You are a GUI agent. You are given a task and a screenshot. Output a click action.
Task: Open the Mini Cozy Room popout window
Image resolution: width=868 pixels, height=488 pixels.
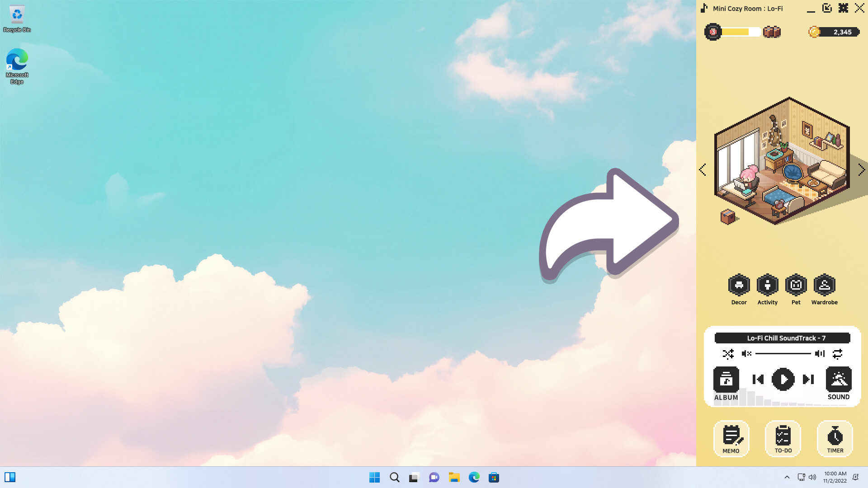pos(827,8)
